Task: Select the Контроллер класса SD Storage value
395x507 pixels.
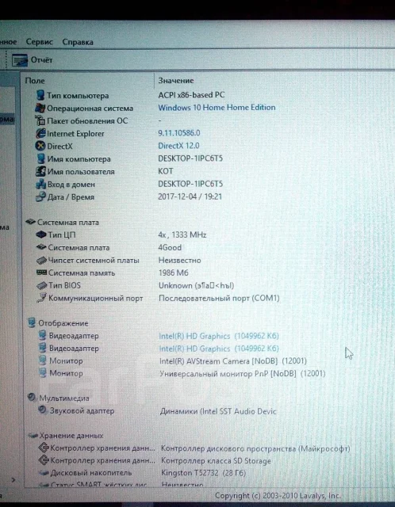Action: click(216, 460)
